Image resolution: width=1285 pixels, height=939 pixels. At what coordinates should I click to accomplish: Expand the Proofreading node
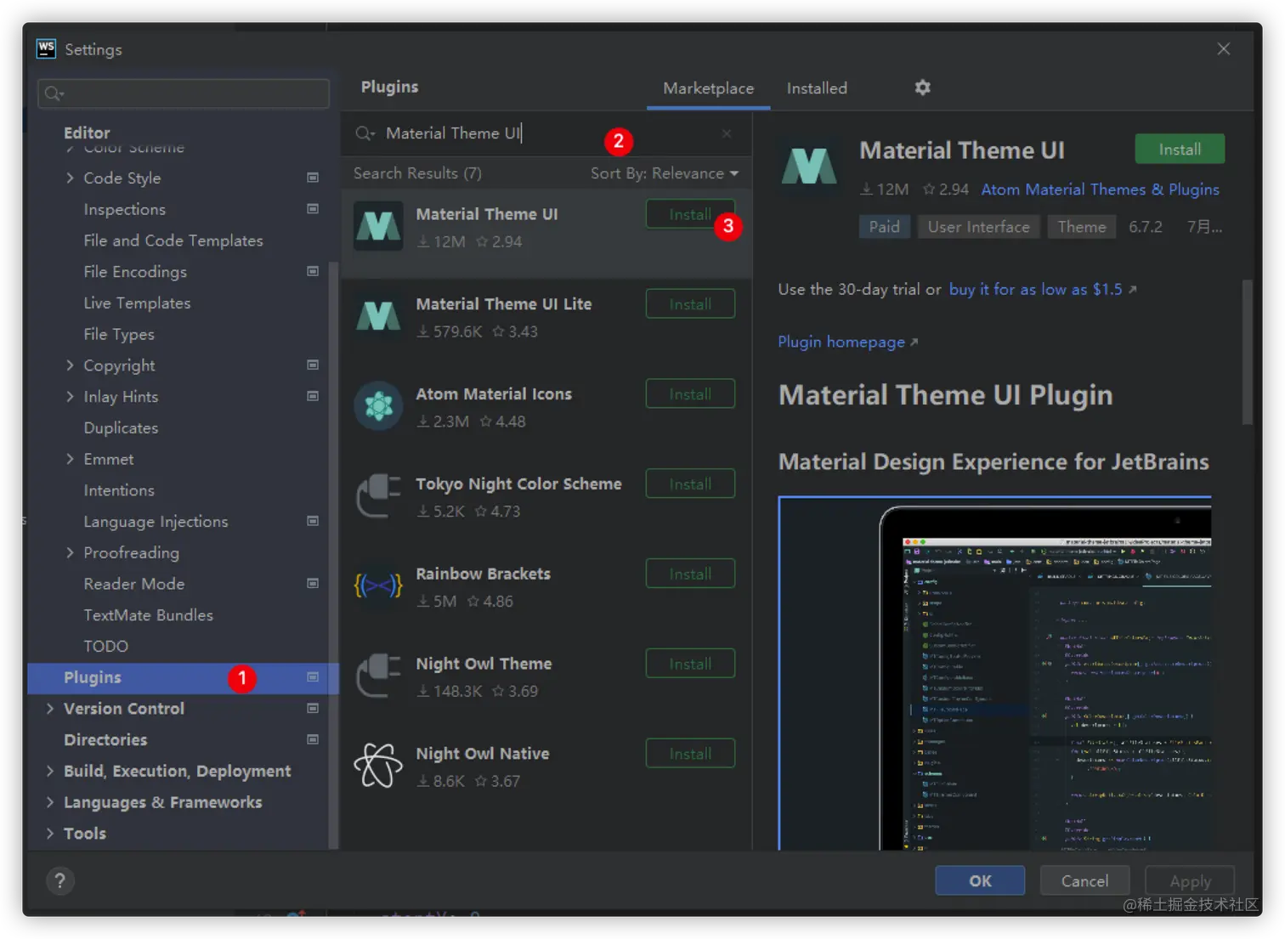pos(70,552)
